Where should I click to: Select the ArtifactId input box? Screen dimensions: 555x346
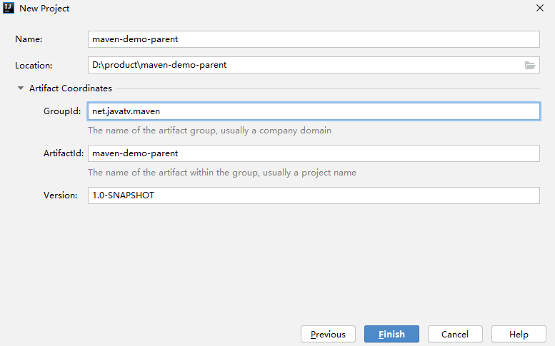[x=313, y=153]
